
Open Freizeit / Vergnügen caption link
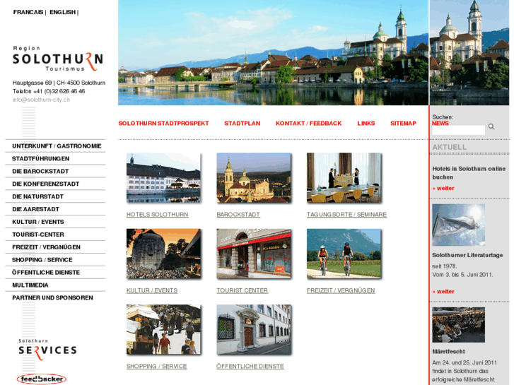click(341, 290)
